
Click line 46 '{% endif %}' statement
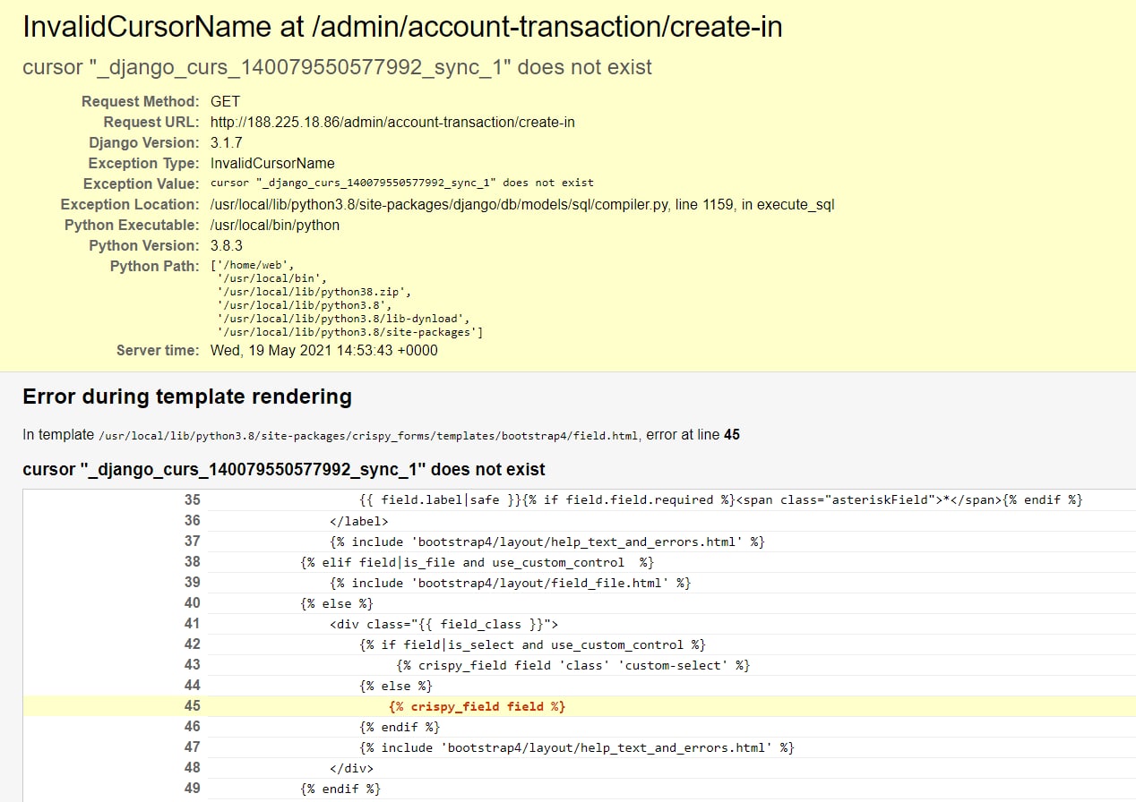[x=399, y=727]
